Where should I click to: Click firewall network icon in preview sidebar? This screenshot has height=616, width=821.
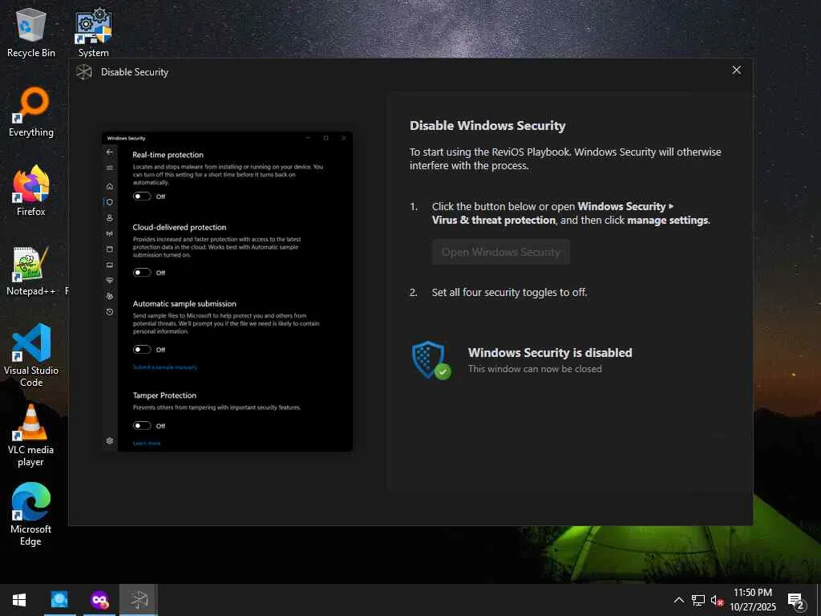click(109, 233)
